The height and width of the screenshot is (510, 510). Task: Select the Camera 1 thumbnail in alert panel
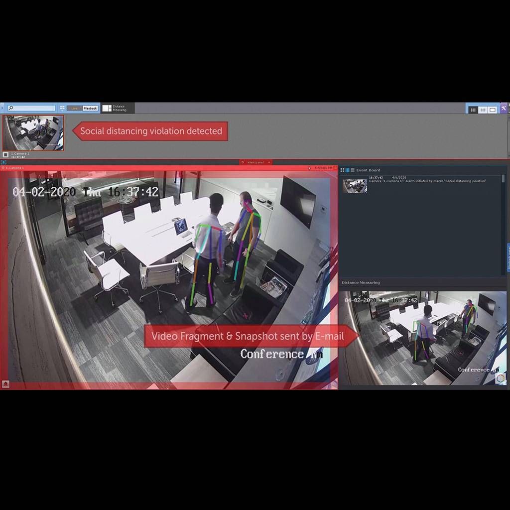(x=33, y=133)
